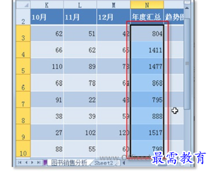Select column L header
210x173 pixels.
(x=80, y=5)
